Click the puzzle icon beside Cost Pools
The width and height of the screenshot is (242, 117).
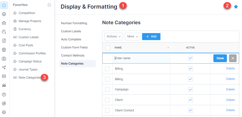pos(15,45)
